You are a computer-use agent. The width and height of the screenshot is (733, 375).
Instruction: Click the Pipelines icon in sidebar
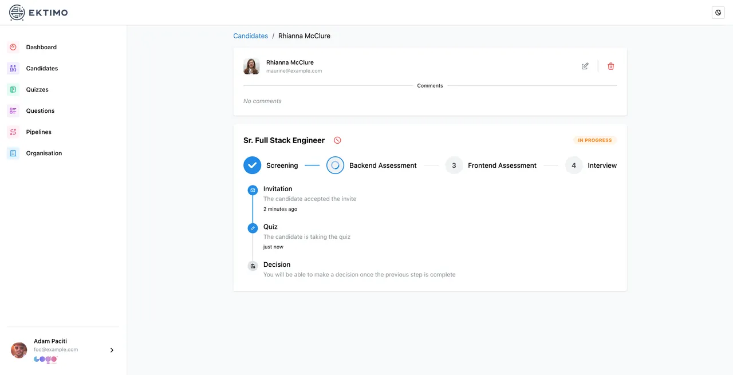pyautogui.click(x=13, y=132)
